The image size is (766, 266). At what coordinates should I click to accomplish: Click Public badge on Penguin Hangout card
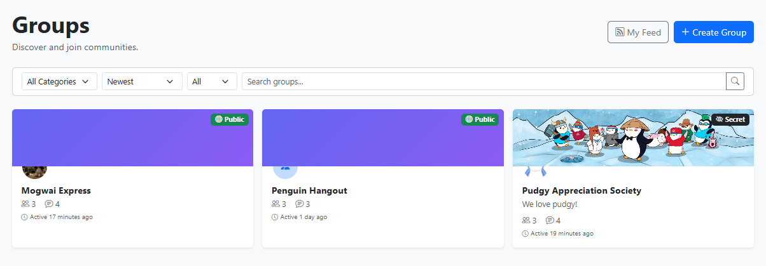tap(480, 119)
